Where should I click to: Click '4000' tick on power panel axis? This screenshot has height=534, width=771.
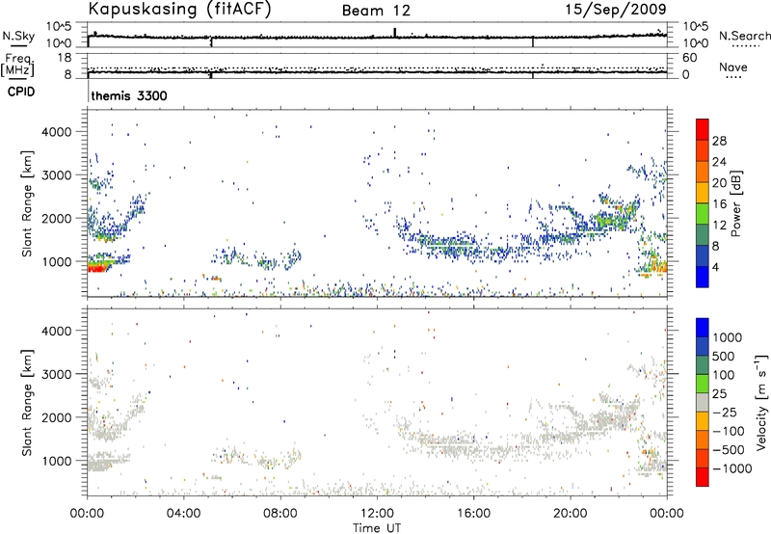point(56,132)
